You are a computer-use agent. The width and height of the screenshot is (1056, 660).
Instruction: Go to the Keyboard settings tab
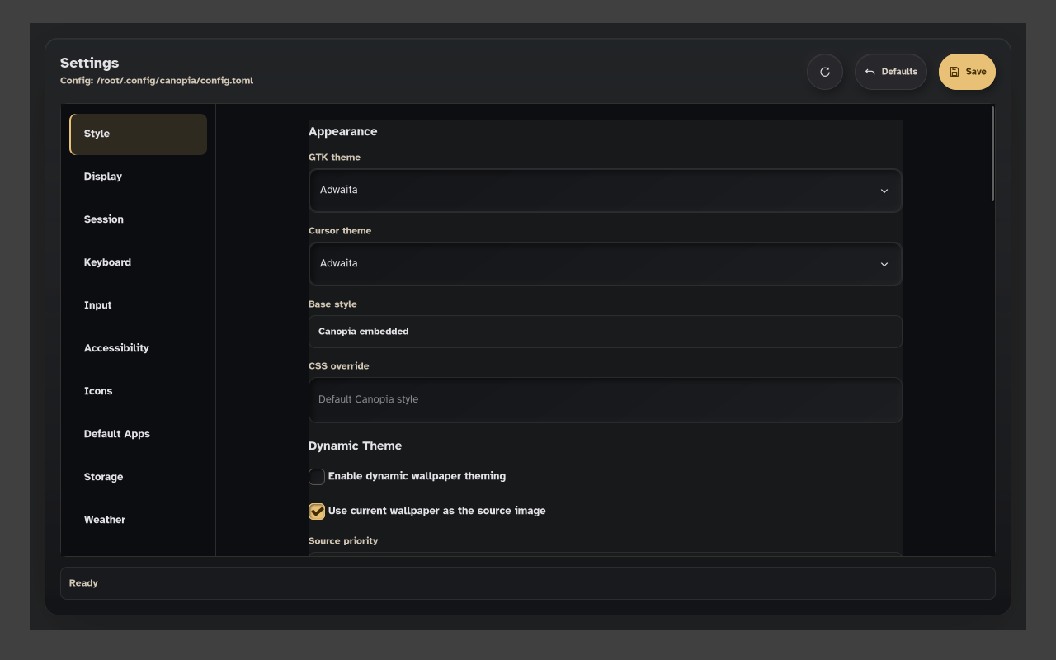pos(138,262)
